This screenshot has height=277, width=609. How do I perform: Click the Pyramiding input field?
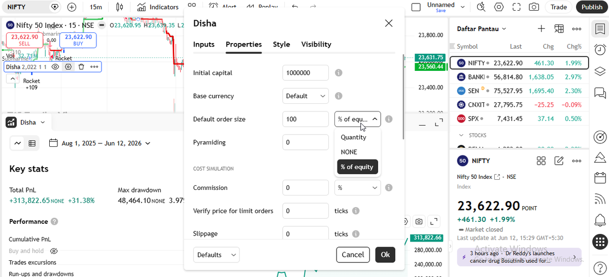pos(306,142)
